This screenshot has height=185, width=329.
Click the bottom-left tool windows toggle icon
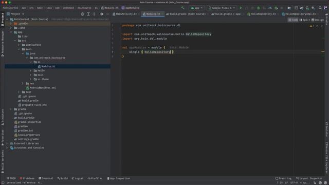pyautogui.click(x=3, y=183)
